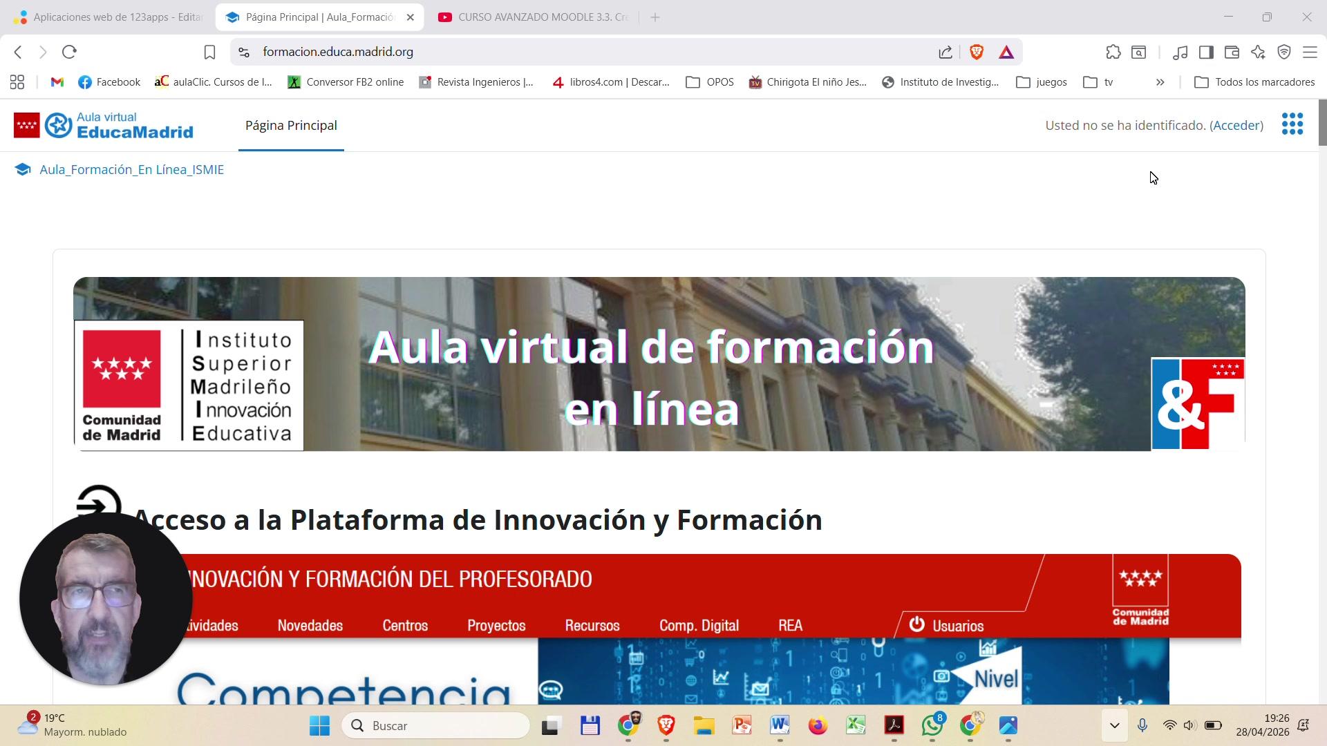
Task: Click the Brave Shields lion icon
Action: tap(977, 52)
